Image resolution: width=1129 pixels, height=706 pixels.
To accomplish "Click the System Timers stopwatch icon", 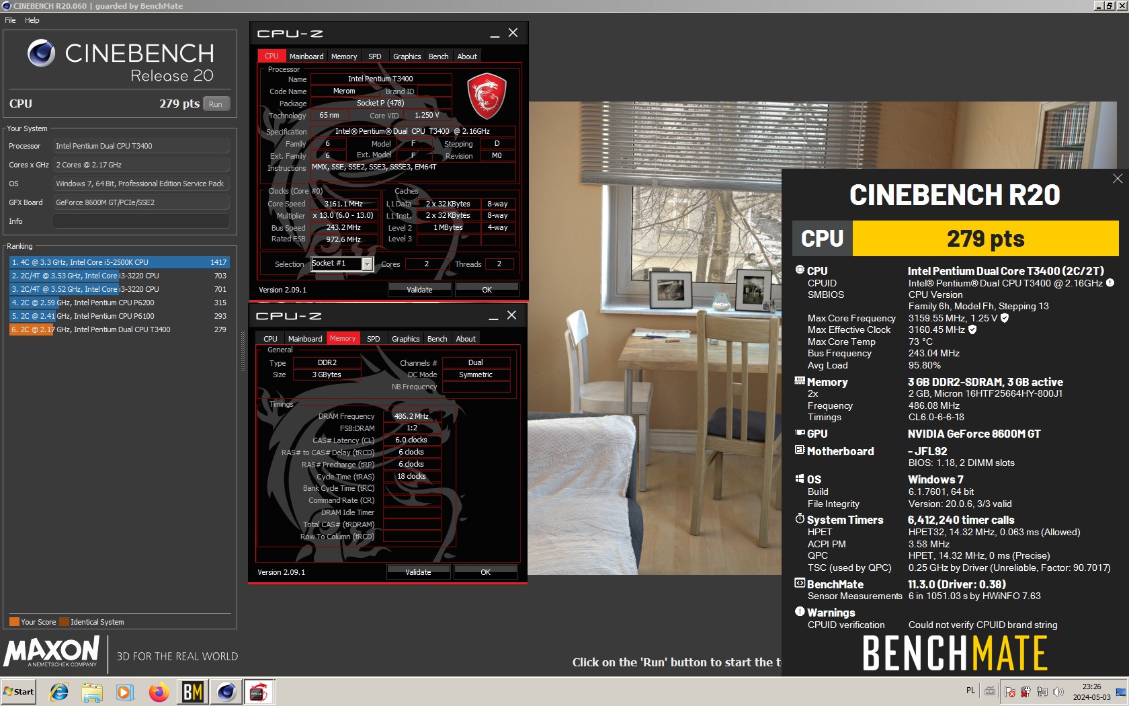I will (x=800, y=518).
